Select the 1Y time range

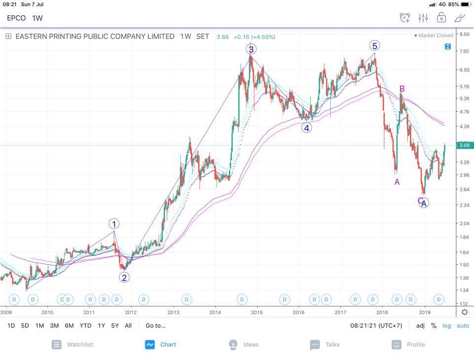click(x=101, y=325)
